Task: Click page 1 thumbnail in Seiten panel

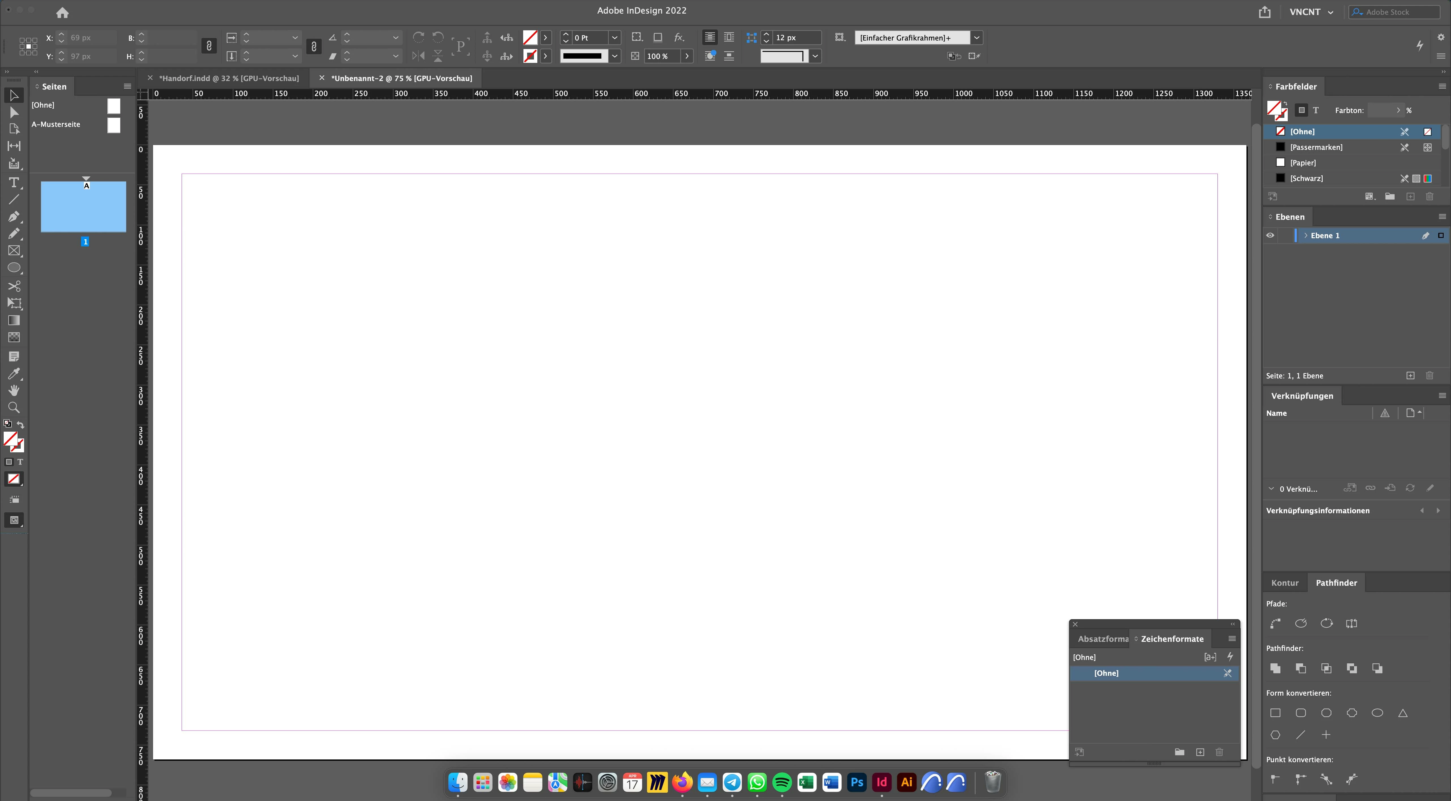Action: coord(83,206)
